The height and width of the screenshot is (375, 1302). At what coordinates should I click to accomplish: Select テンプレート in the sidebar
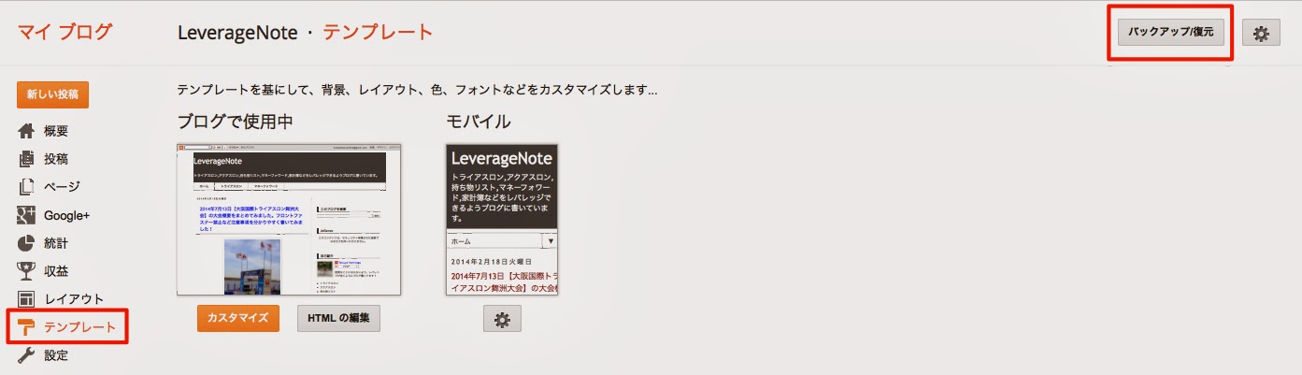click(x=79, y=327)
